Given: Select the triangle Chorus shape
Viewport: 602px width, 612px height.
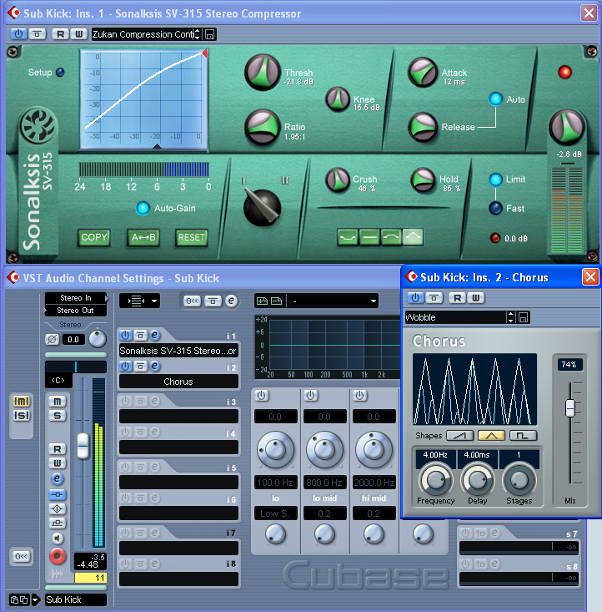Looking at the screenshot, I should (491, 435).
